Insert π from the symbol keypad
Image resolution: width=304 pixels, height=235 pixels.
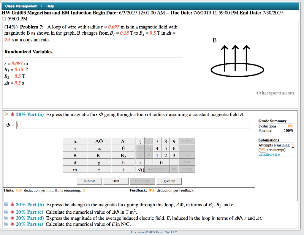(99, 148)
